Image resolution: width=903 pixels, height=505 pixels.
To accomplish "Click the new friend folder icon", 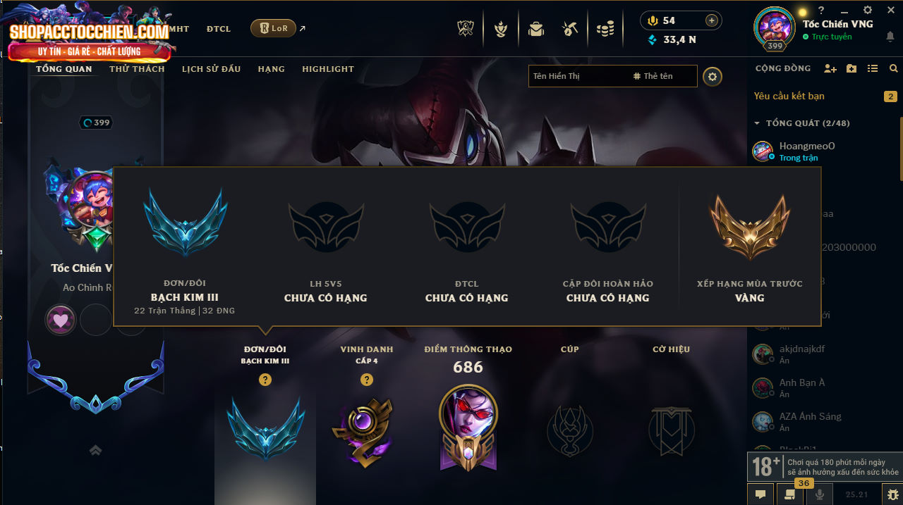I will (x=852, y=68).
